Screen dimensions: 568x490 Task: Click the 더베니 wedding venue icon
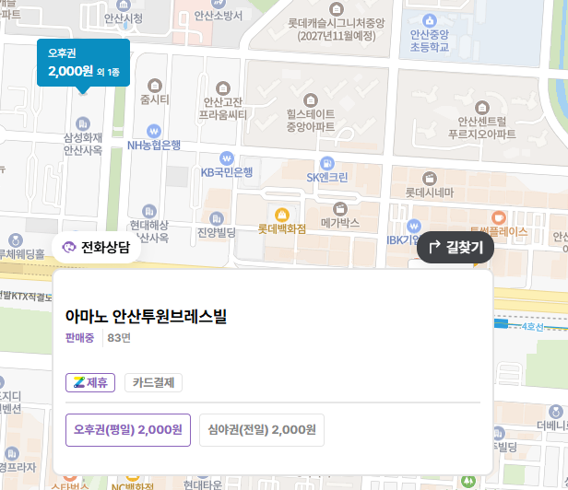pyautogui.click(x=556, y=412)
